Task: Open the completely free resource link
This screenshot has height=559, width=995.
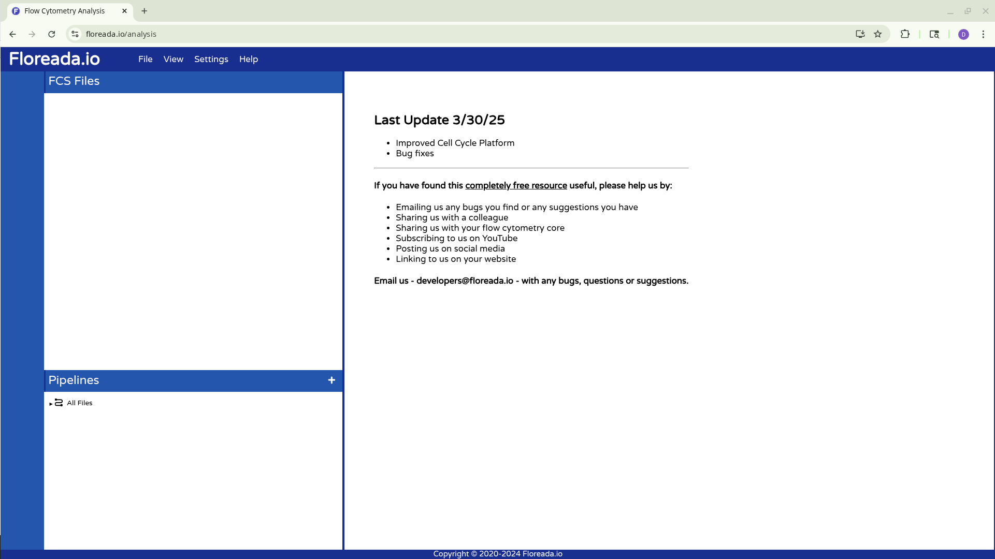Action: [x=515, y=185]
